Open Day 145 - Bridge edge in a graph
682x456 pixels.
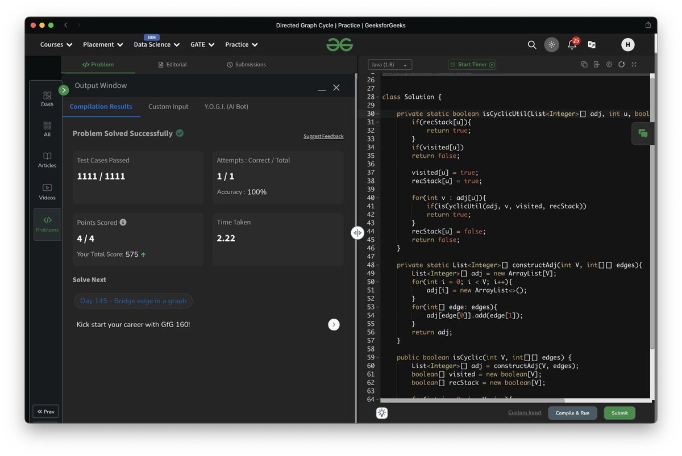133,301
